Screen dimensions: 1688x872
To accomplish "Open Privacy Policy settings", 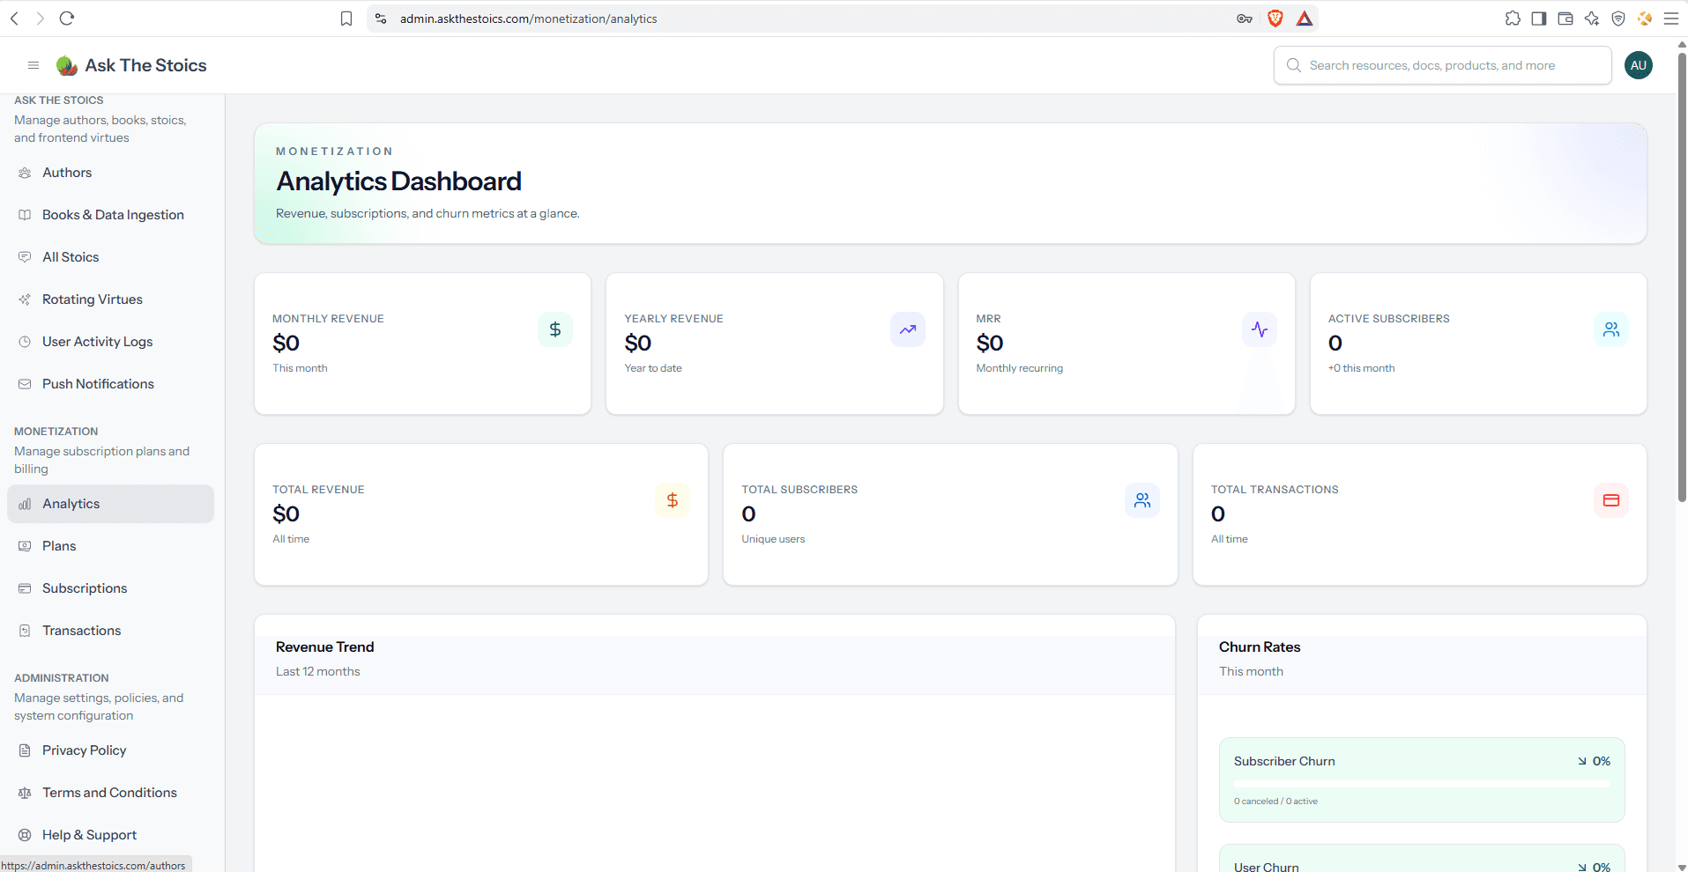I will click(110, 750).
